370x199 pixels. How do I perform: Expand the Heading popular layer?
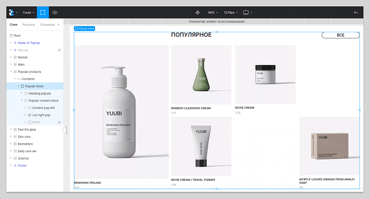[22, 93]
